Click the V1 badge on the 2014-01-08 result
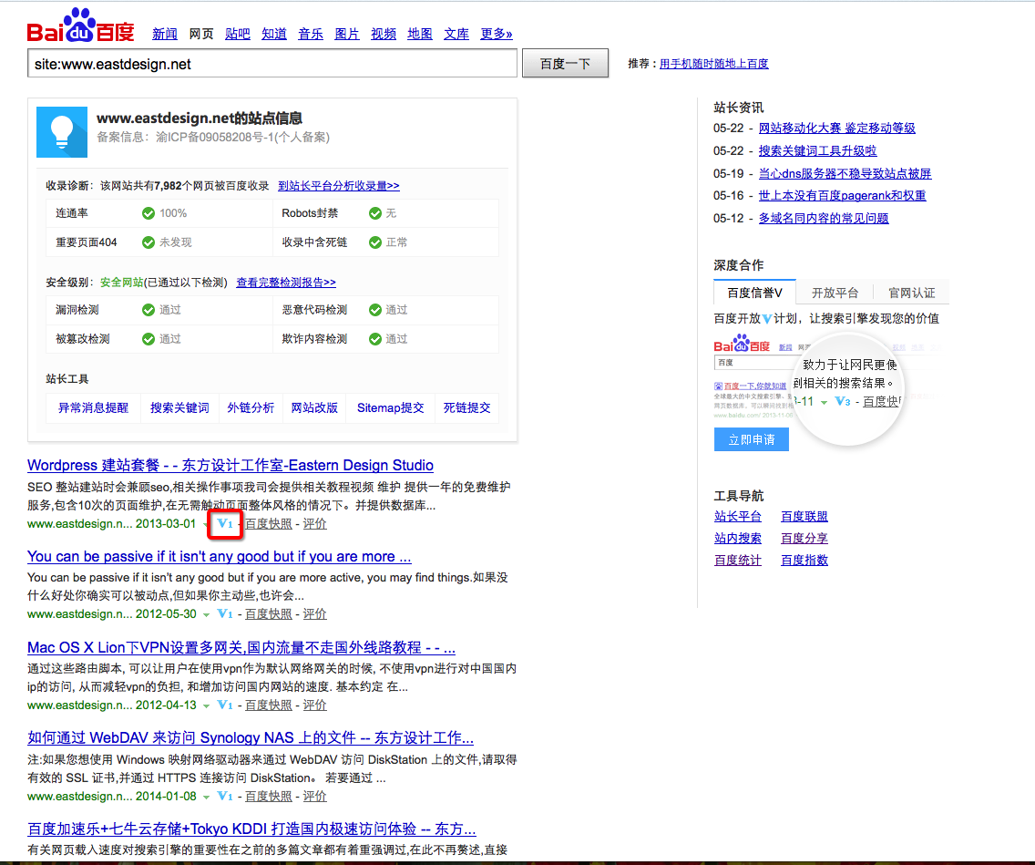 225,797
